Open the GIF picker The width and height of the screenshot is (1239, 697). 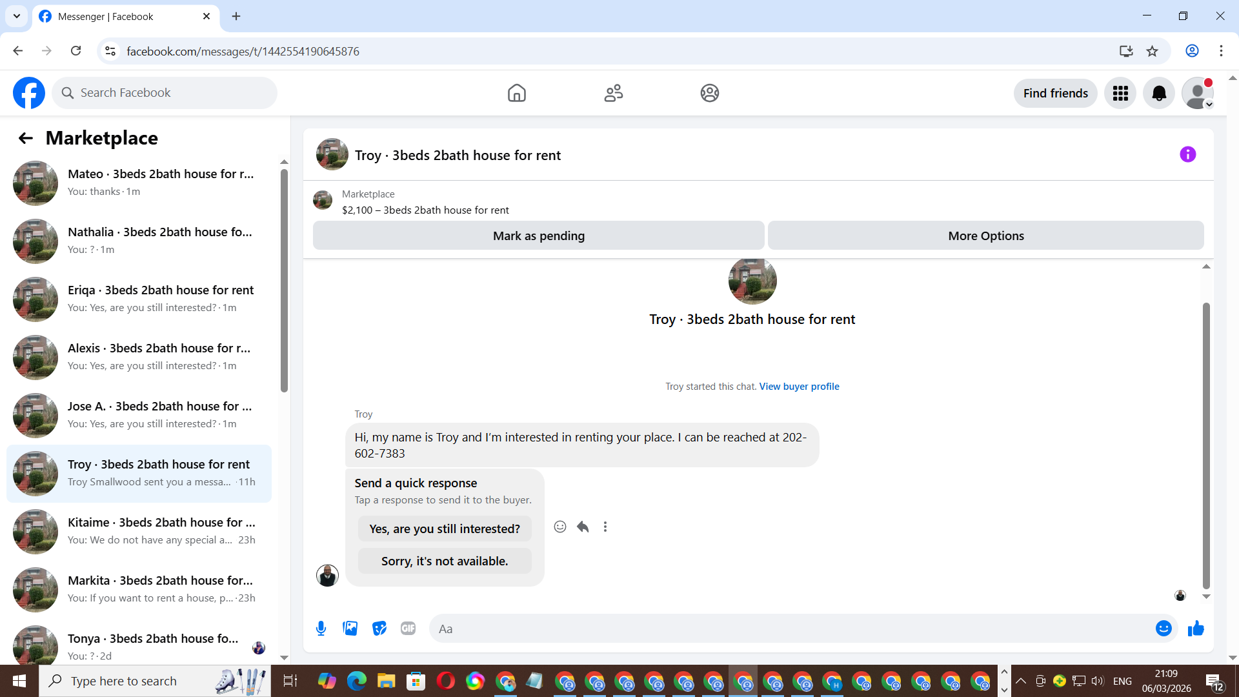(x=408, y=629)
